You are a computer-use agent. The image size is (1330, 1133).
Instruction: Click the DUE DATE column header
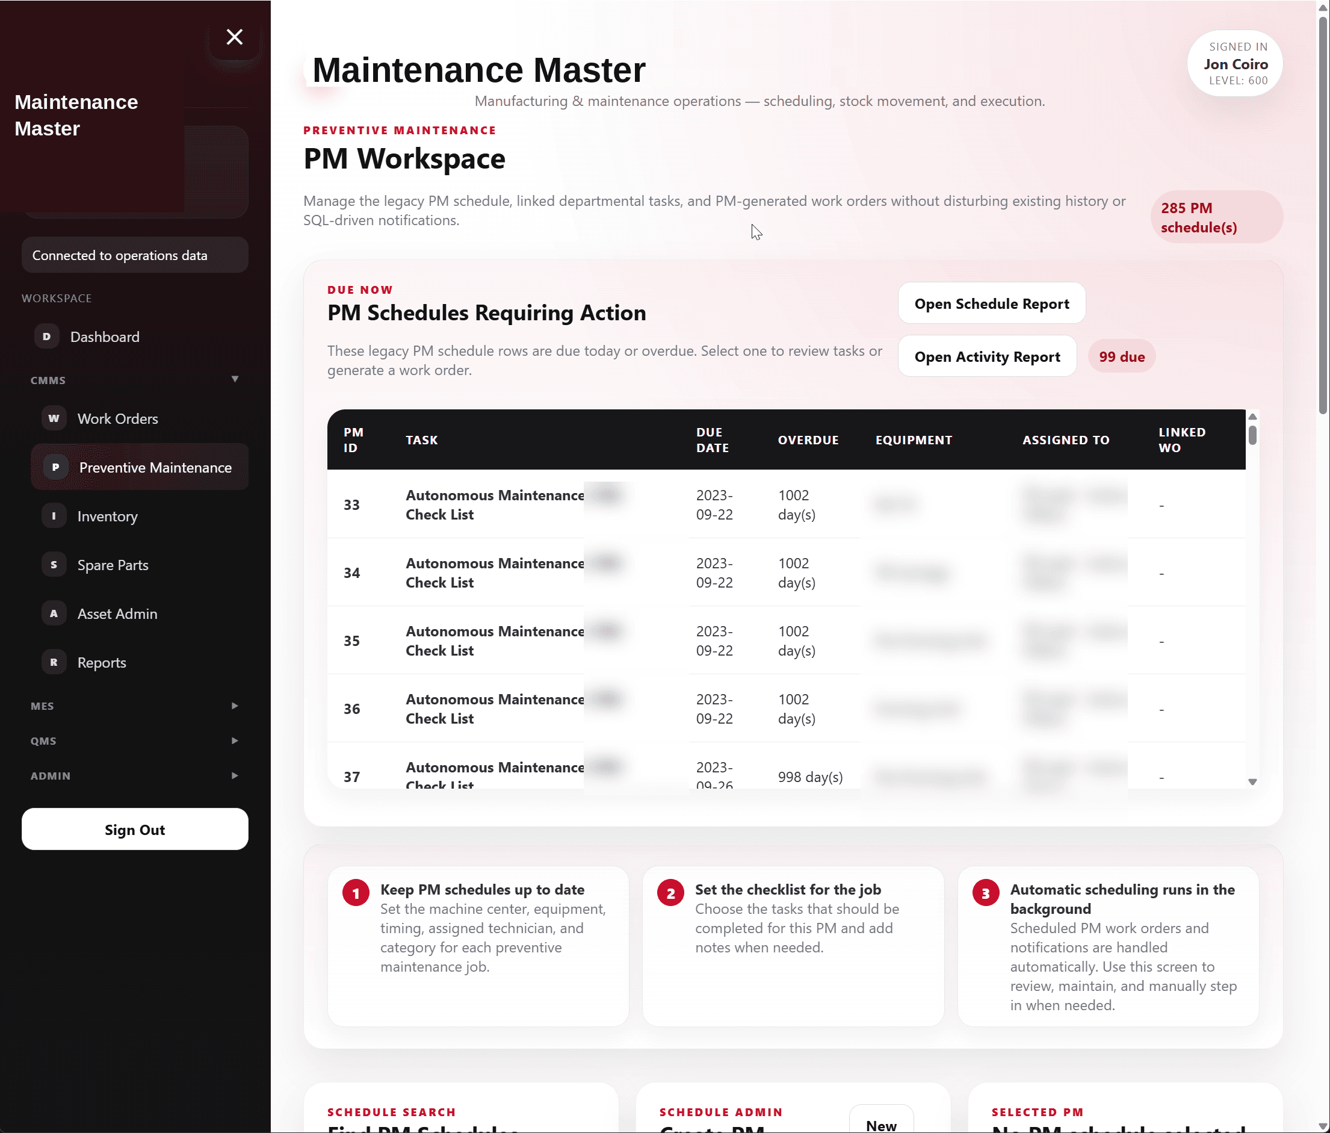click(712, 440)
